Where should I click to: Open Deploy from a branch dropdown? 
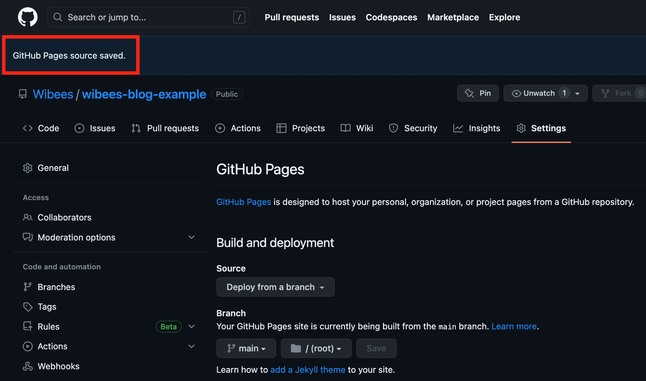(275, 287)
